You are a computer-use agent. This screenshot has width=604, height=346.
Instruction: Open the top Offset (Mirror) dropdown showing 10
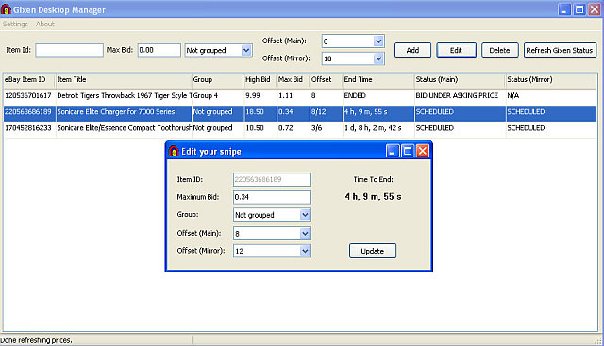click(x=378, y=58)
